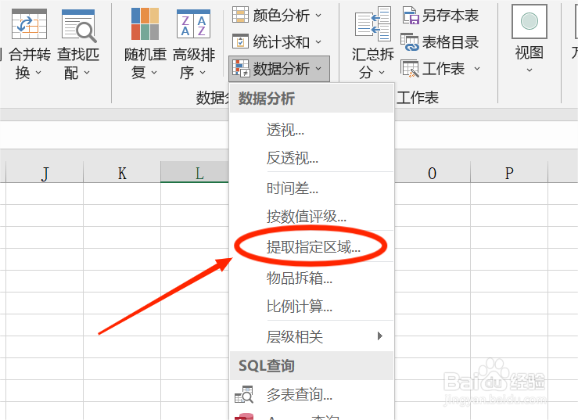Screen dimensions: 578x420
Task: Open 物品拆箱... menu item
Action: [x=312, y=278]
